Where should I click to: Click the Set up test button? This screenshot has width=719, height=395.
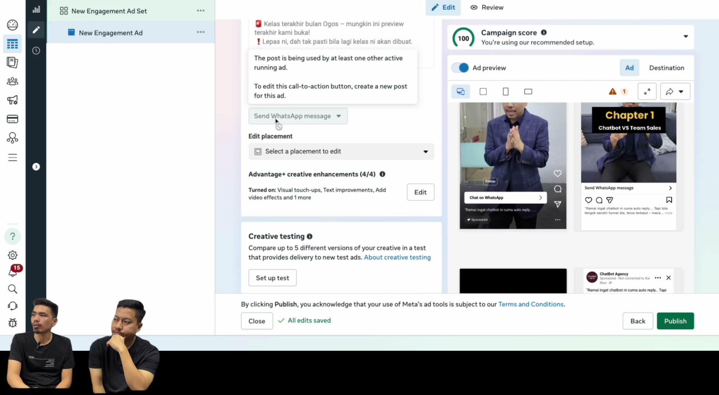(x=272, y=278)
